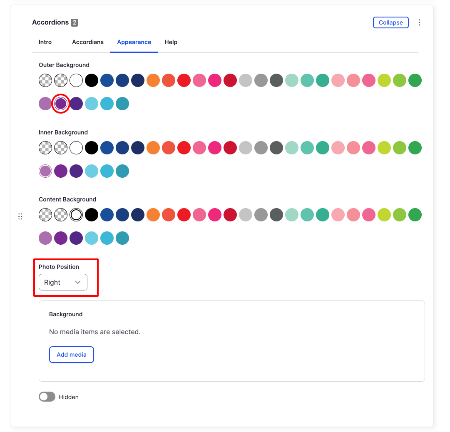Click the Add media button

pos(71,354)
